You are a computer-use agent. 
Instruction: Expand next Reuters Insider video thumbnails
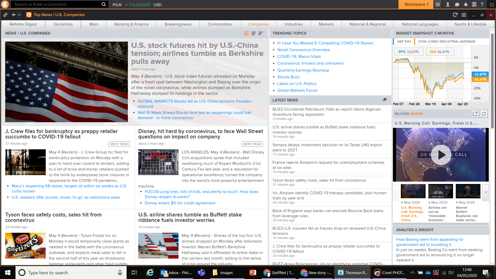485,192
